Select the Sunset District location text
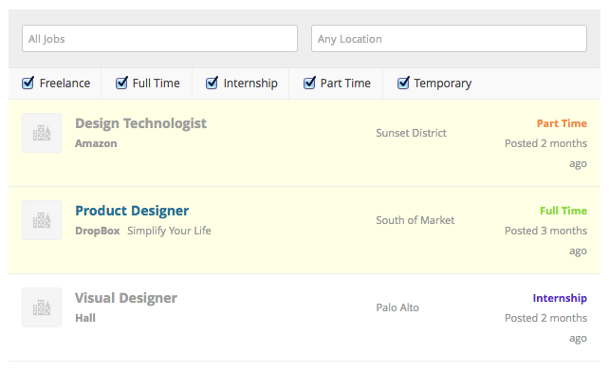This screenshot has height=372, width=609. tap(412, 133)
